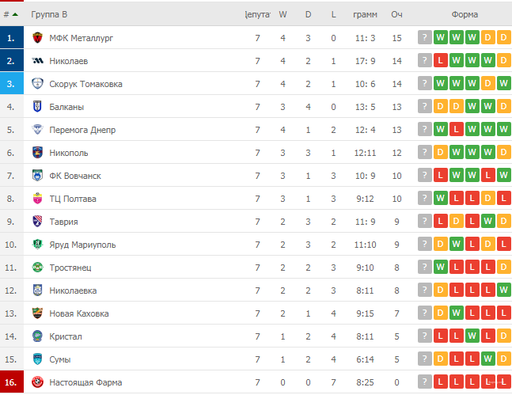Click the red L badge in Николаев row

(x=441, y=60)
